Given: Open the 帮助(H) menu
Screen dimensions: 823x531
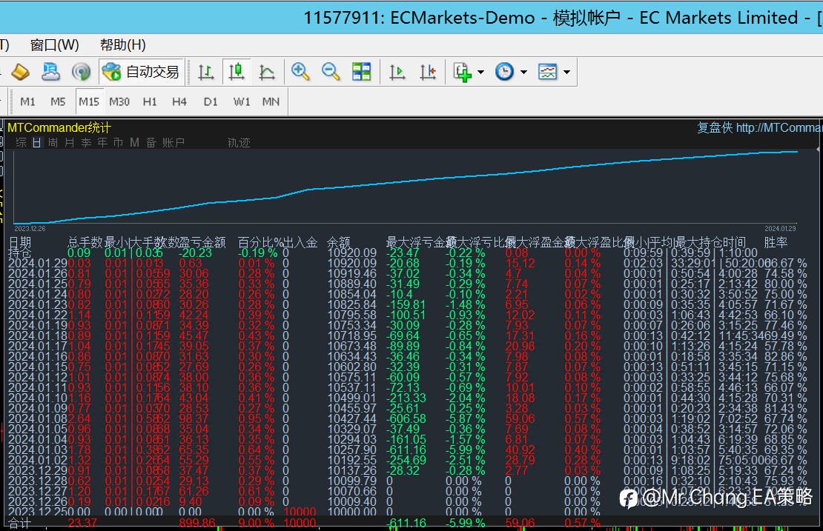Looking at the screenshot, I should coord(123,44).
